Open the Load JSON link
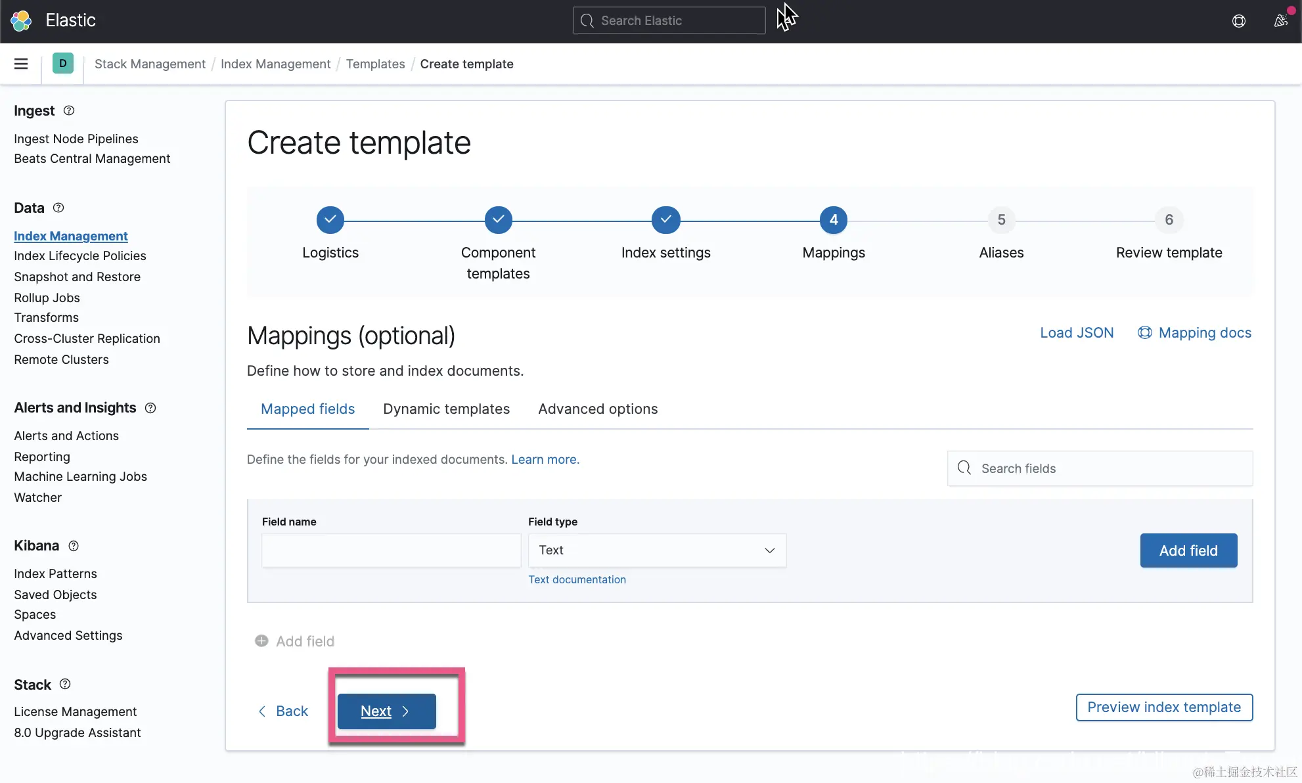The height and width of the screenshot is (783, 1302). 1077,333
